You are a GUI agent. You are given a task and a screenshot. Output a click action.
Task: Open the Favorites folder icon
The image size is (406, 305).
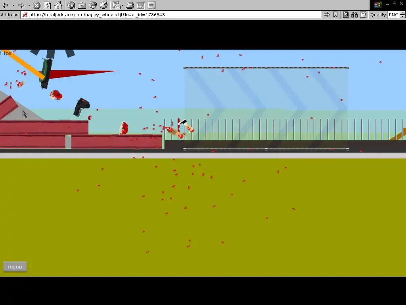(82, 5)
